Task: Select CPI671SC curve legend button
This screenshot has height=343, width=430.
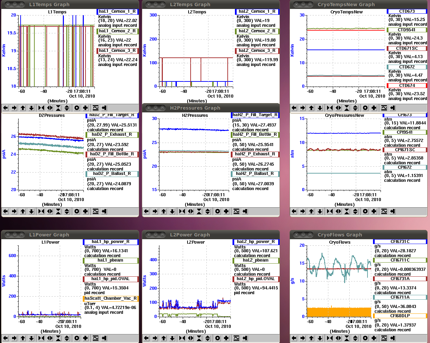Action: pyautogui.click(x=405, y=150)
